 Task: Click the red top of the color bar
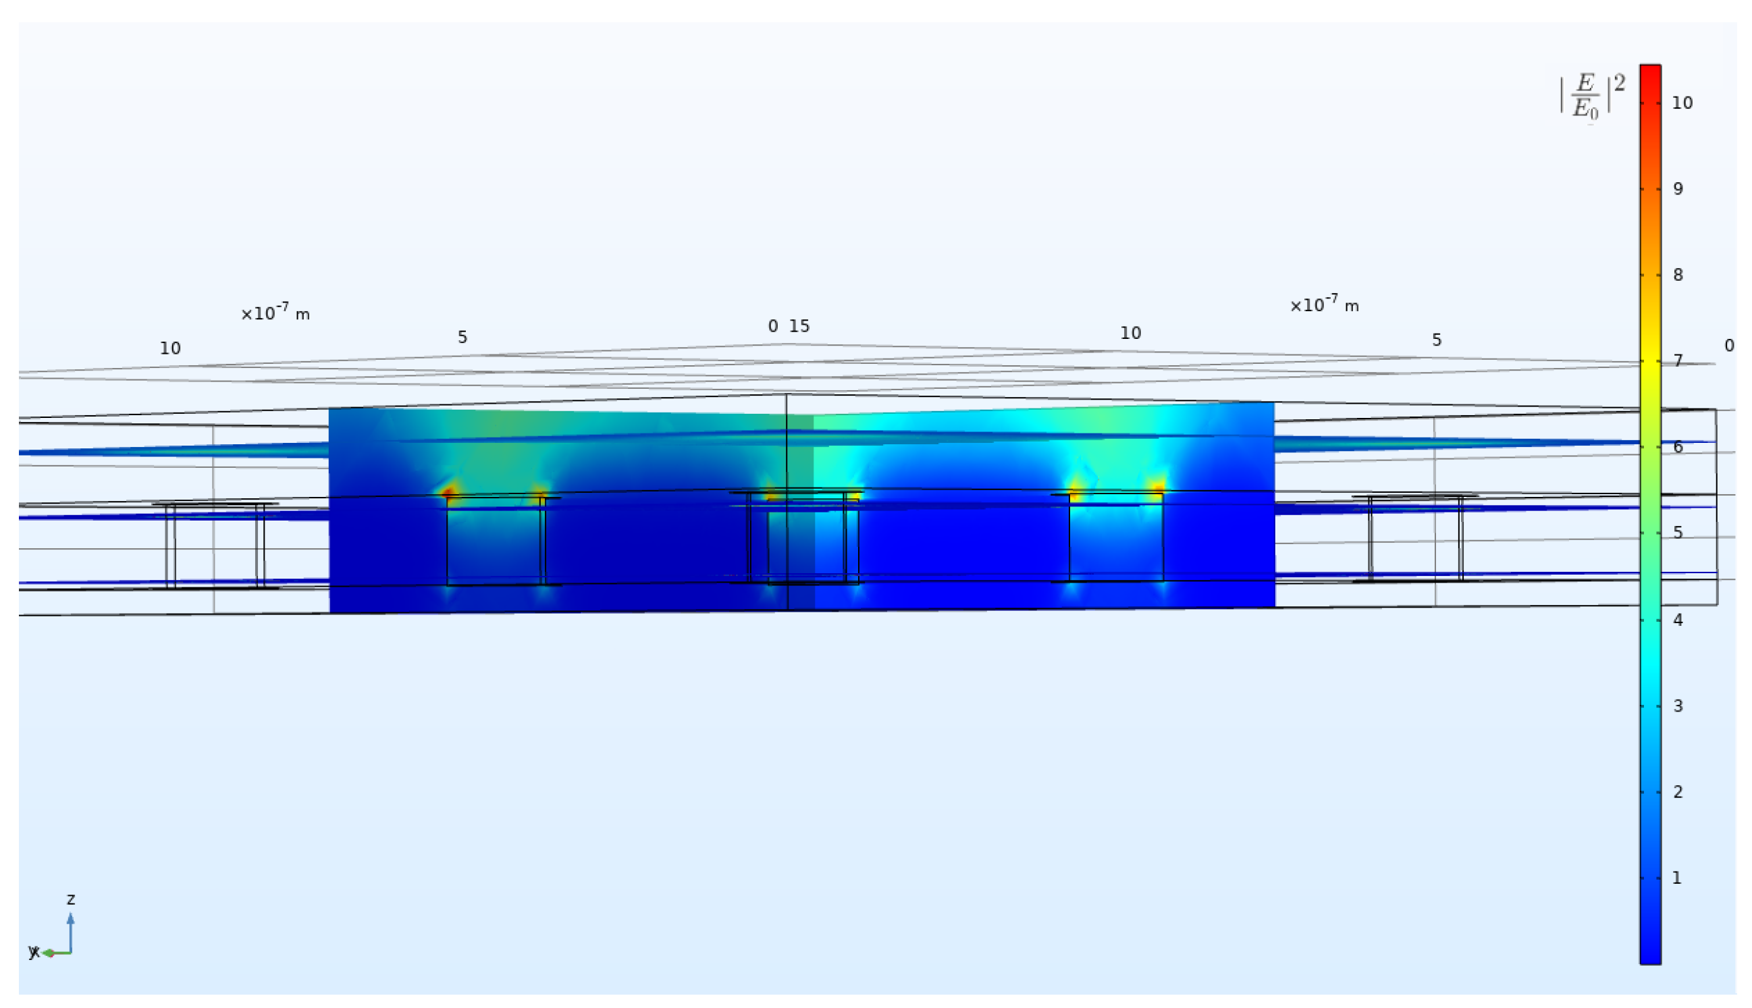1650,72
